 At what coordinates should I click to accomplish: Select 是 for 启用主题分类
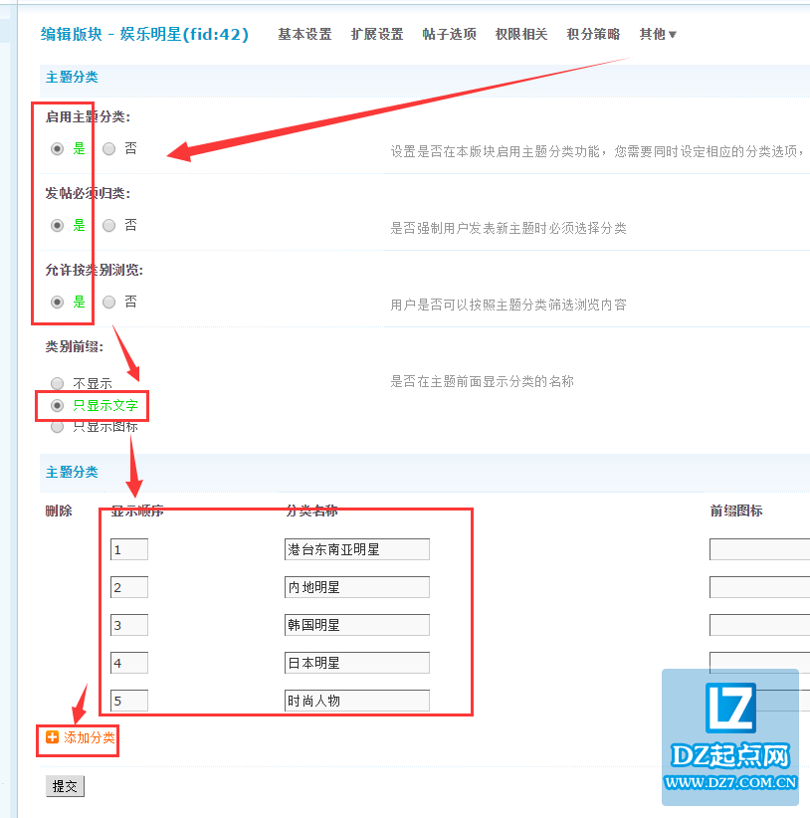58,149
